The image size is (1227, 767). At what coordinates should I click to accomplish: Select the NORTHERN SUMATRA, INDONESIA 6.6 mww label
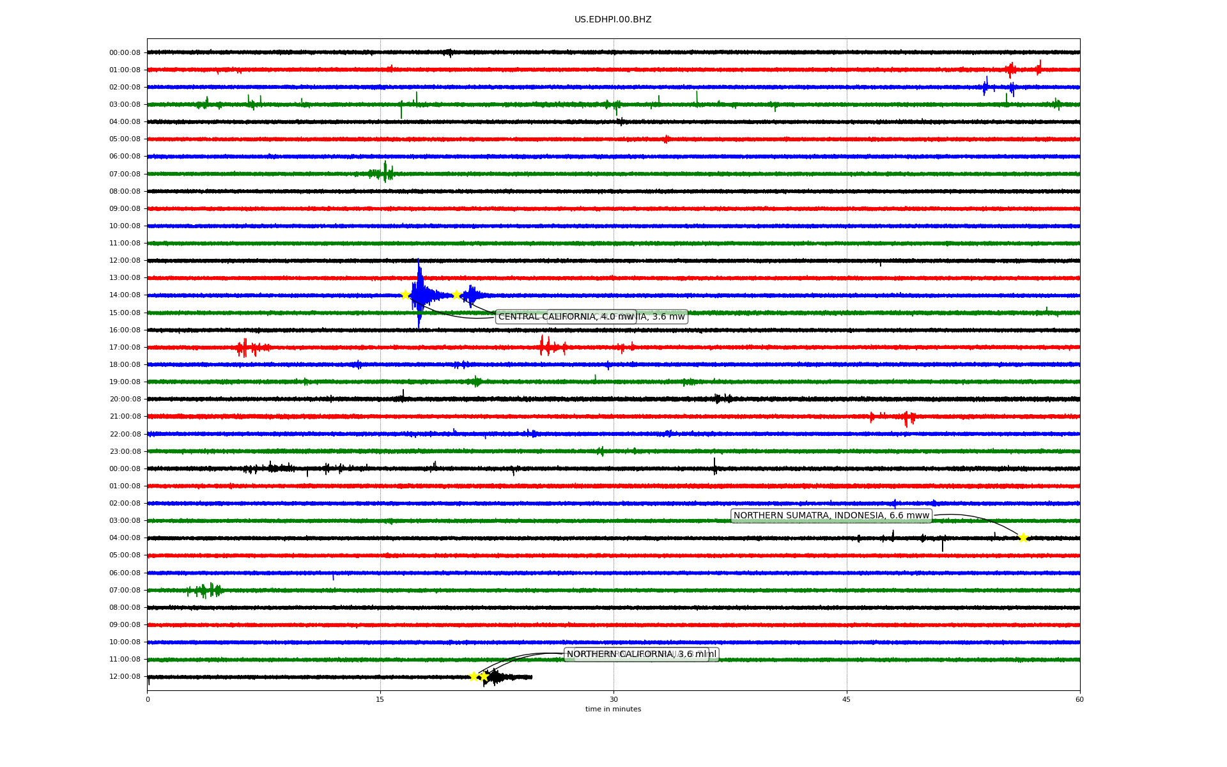point(831,516)
